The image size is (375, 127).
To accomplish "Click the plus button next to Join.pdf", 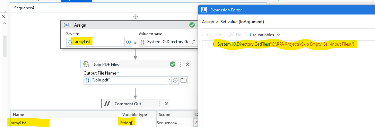I will pos(175,80).
